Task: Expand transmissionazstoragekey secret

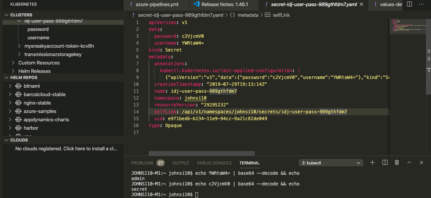Action: (19, 55)
